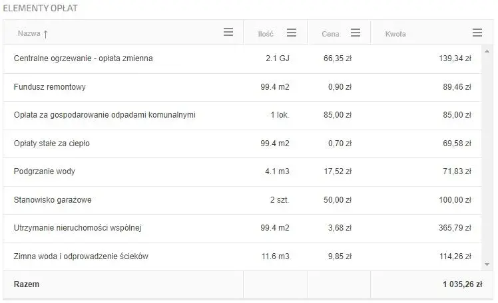Click the '17,52 zł' price cell

[x=338, y=171]
